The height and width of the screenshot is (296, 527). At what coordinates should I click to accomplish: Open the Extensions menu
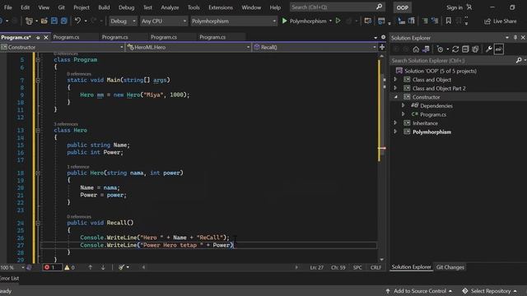(221, 7)
